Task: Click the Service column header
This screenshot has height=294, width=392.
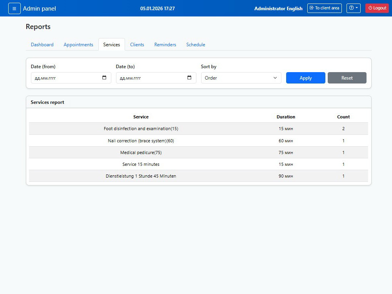Action: tap(141, 117)
